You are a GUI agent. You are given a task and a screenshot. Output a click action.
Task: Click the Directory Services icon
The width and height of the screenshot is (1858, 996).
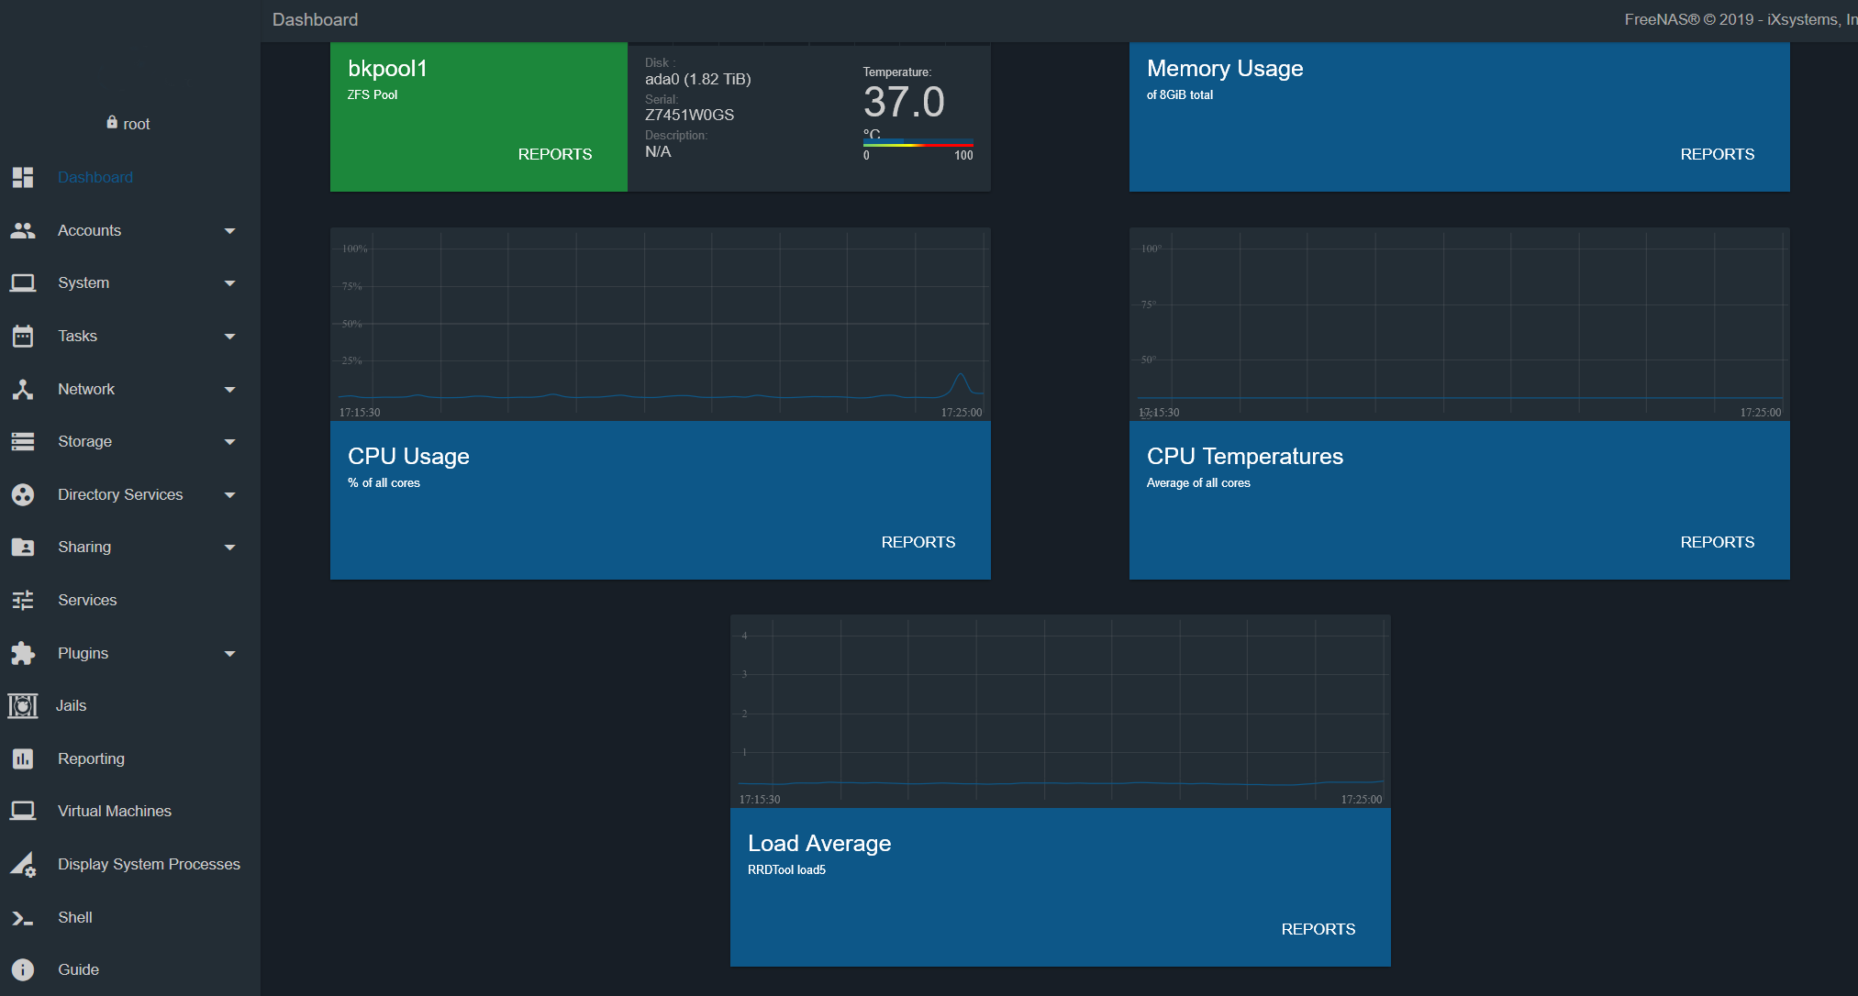(23, 494)
